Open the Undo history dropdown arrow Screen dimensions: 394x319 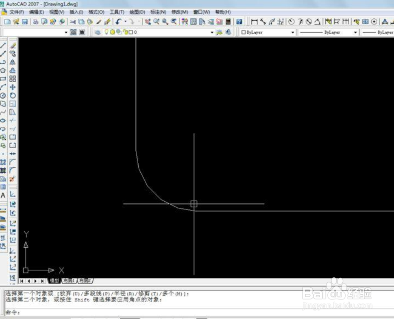(125, 22)
